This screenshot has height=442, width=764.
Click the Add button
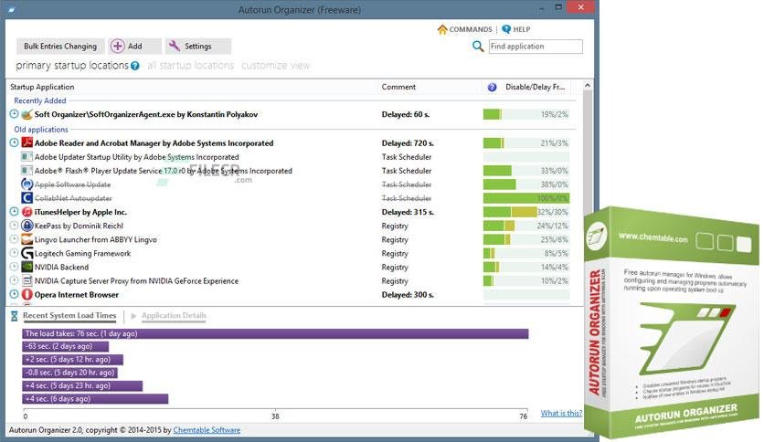[135, 47]
